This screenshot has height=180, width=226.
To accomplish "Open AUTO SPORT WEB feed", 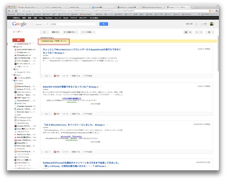I will coord(25,50).
